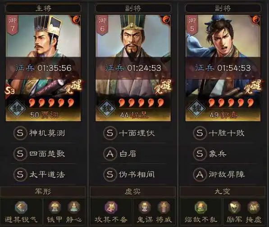269x227 pixels.
Task: Open the level 49 郭嘉 portrait card
Action: (x=223, y=68)
